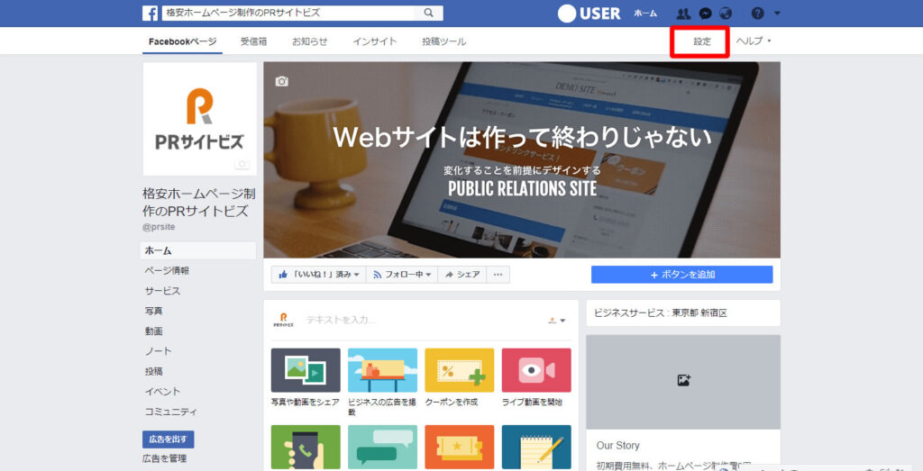Image resolution: width=923 pixels, height=471 pixels.
Task: Click the Facebook logo icon
Action: pyautogui.click(x=150, y=14)
